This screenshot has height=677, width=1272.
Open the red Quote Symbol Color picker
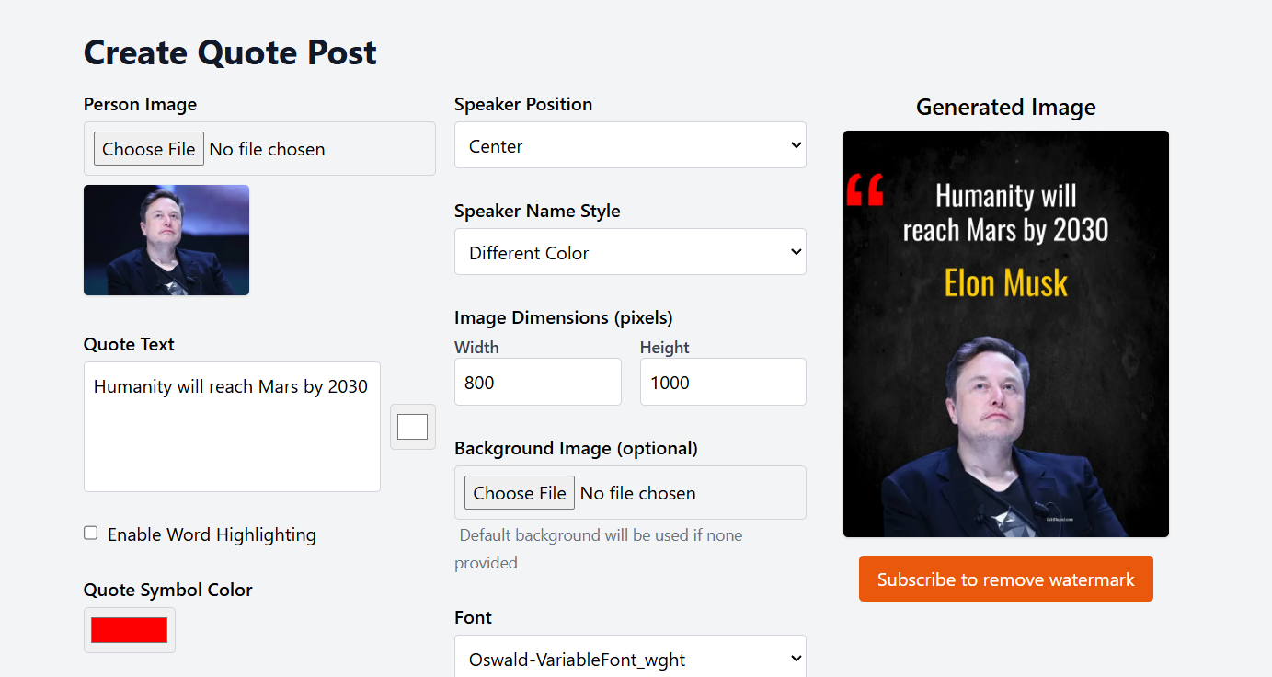pyautogui.click(x=130, y=630)
